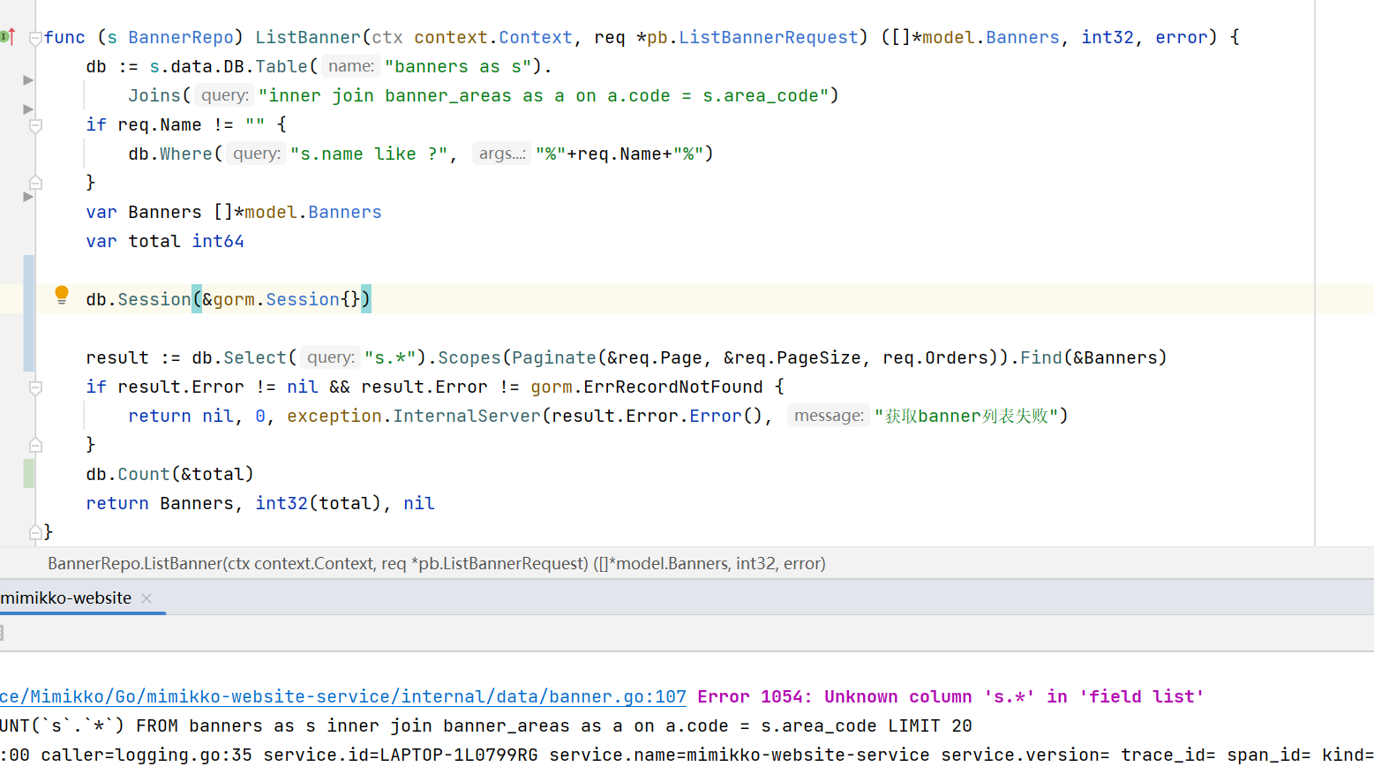Click the green added-line marker beside db.Count
The width and height of the screenshot is (1374, 774).
(x=28, y=474)
